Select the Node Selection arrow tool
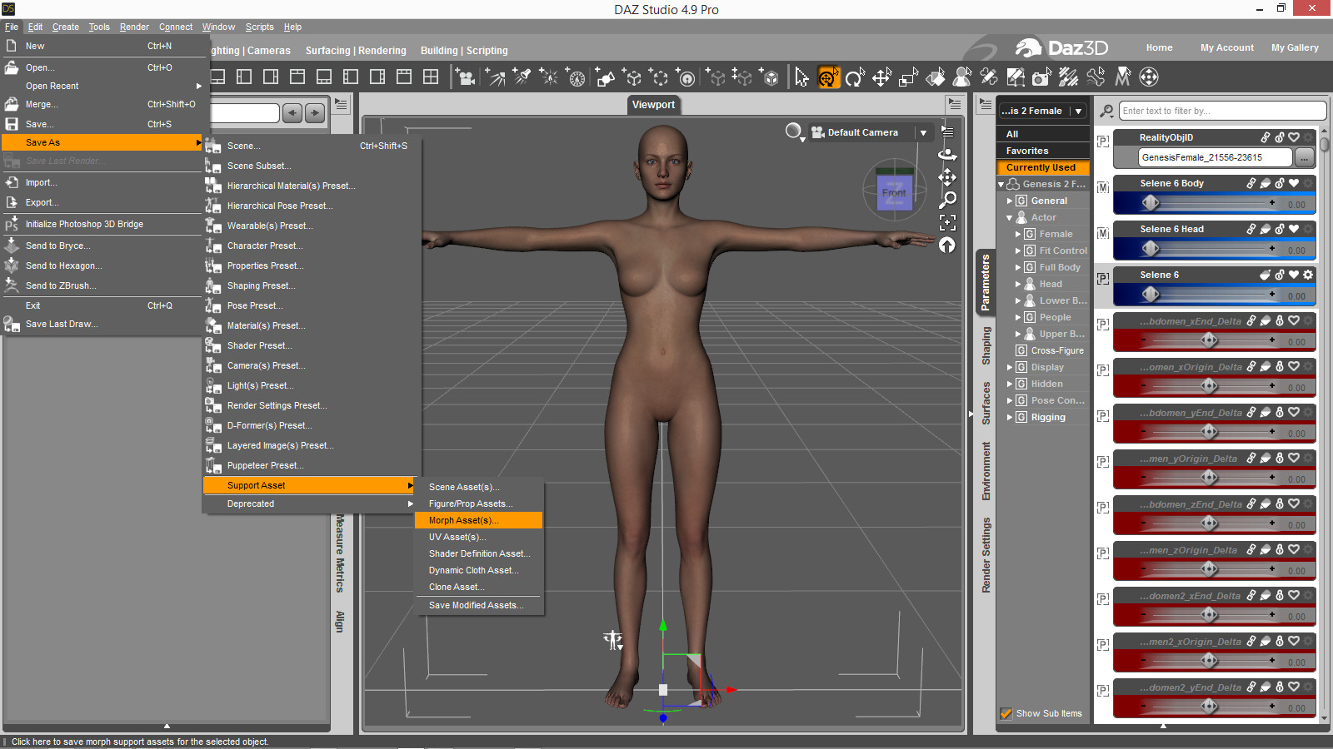This screenshot has height=749, width=1333. tap(801, 77)
